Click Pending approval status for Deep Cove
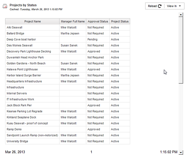Viewport: 187px width, 155px height. point(93,39)
